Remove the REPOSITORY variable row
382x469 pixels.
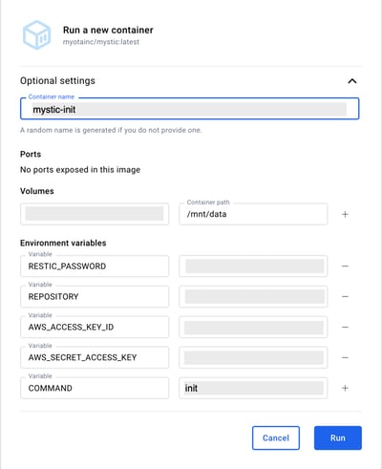pyautogui.click(x=345, y=297)
